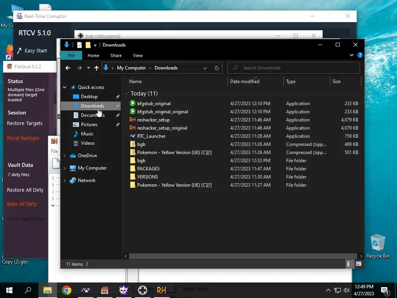
Task: Open File menu in Resource Hacker window
Action: [54, 151]
